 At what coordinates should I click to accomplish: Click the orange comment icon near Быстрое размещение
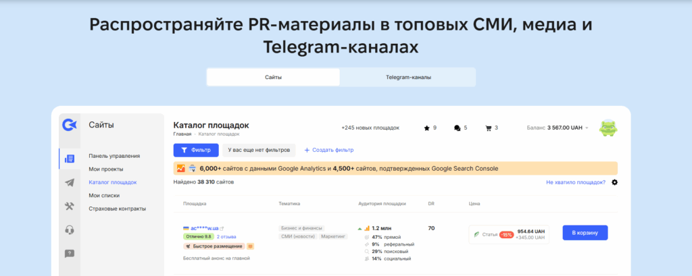click(250, 246)
